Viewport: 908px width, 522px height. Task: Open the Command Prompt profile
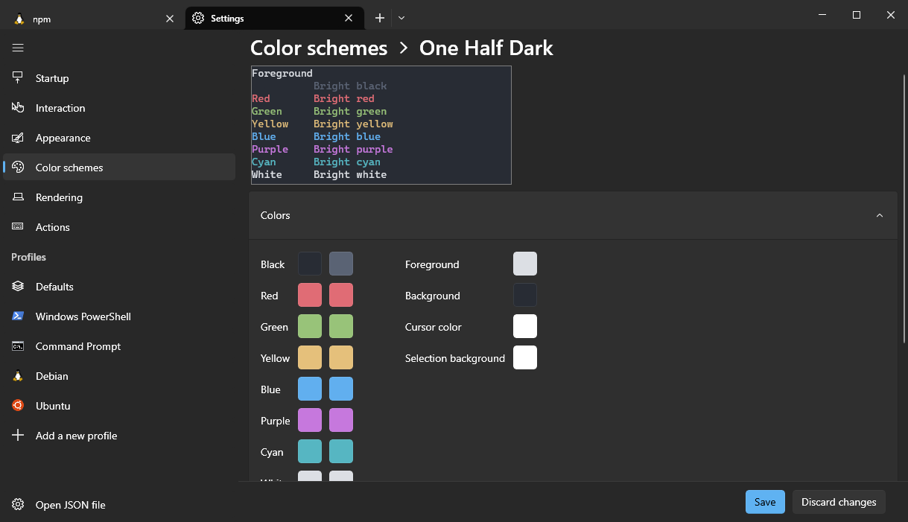(x=77, y=346)
